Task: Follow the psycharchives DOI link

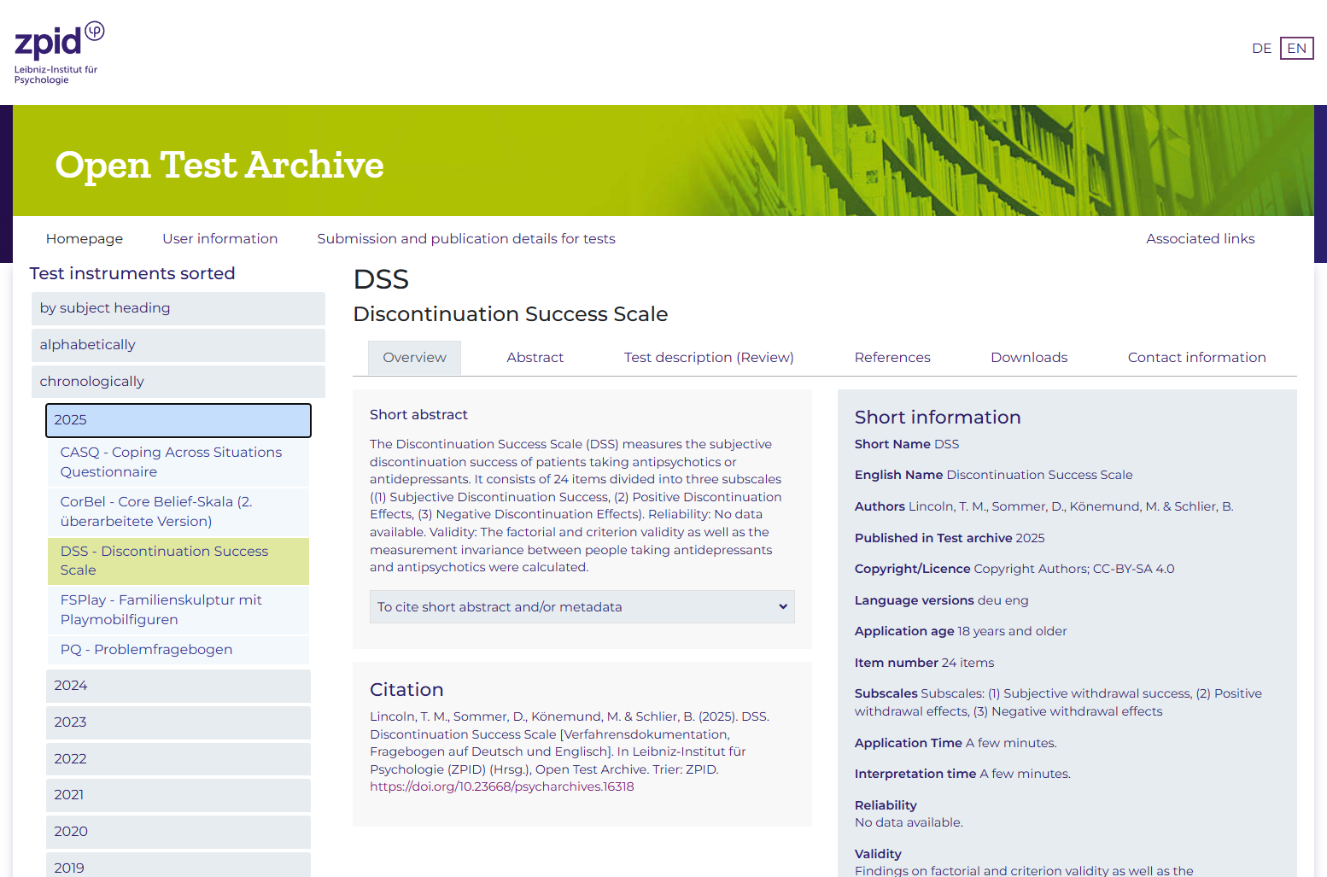Action: click(x=501, y=786)
